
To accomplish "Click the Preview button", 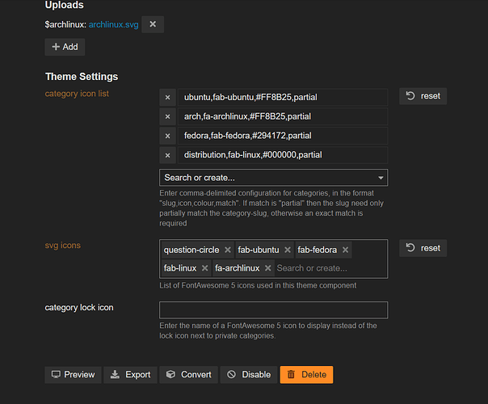I will tap(74, 375).
